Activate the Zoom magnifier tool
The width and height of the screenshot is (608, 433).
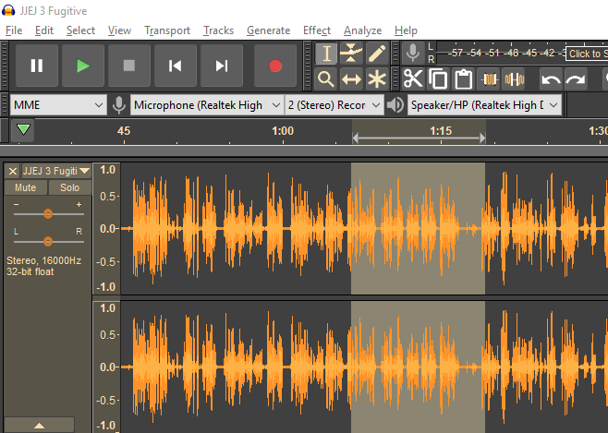click(x=326, y=79)
